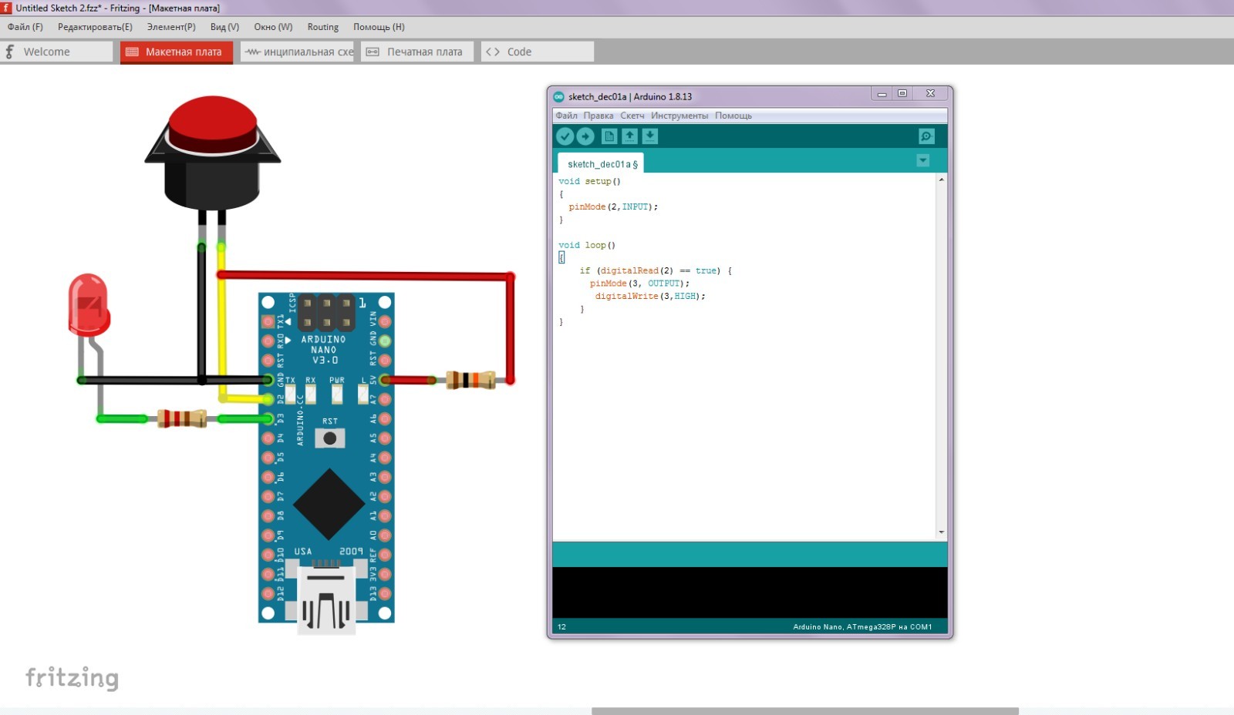Minimize the Arduino window
The image size is (1234, 715).
coord(882,94)
